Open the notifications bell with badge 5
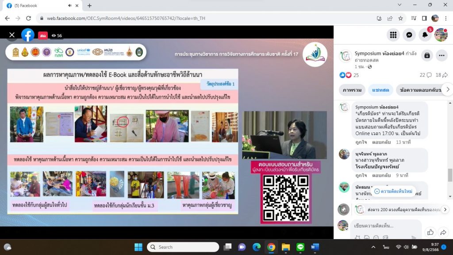 (x=425, y=35)
